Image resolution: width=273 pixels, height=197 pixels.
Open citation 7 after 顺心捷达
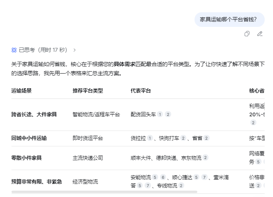204,177
